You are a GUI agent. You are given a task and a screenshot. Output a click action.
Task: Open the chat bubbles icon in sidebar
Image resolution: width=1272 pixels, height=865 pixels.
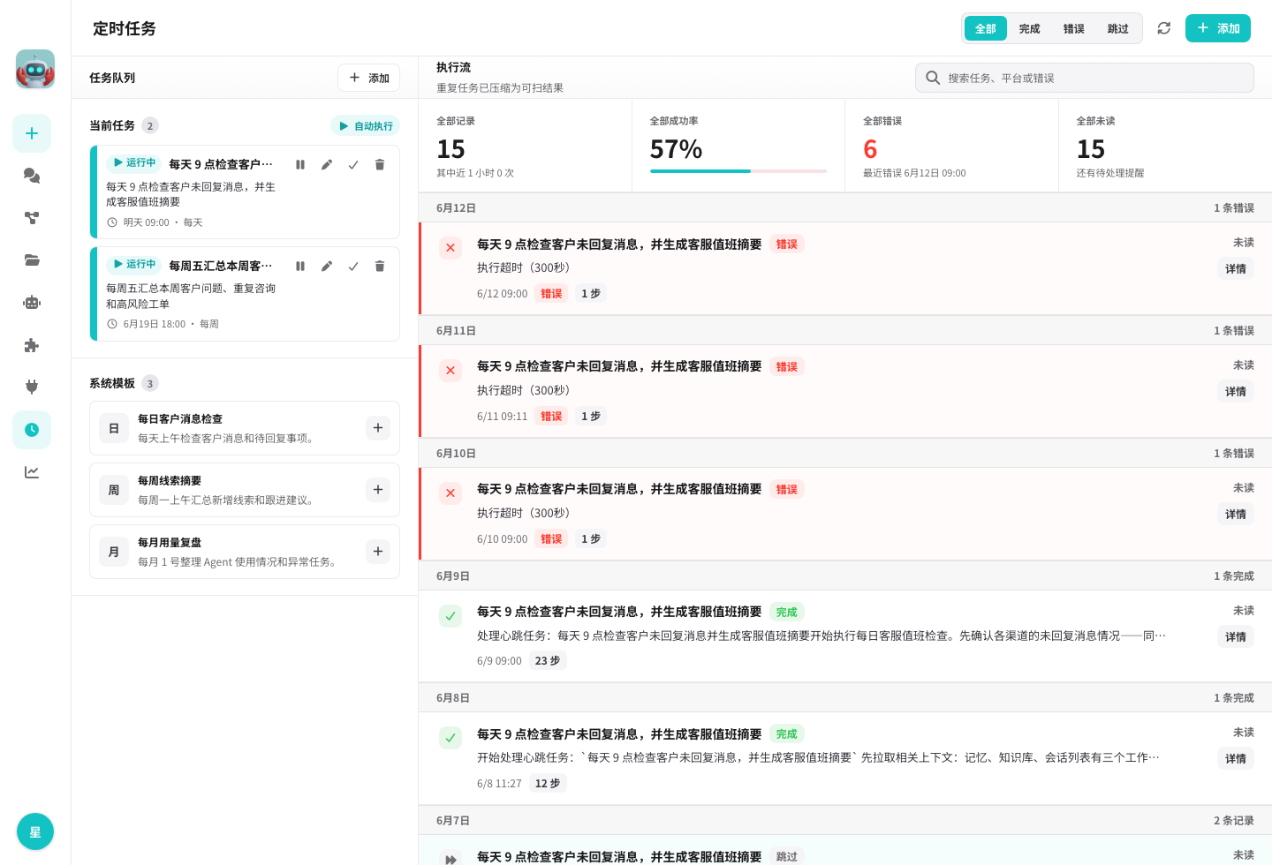32,176
